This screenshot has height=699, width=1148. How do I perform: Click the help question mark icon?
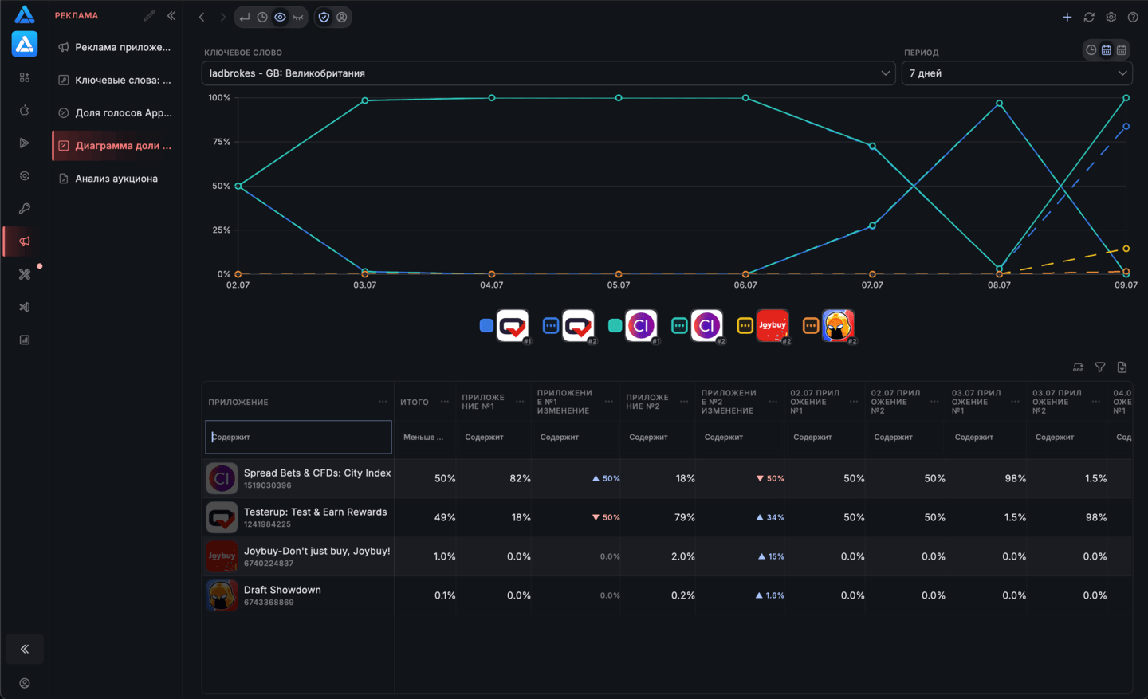click(x=1133, y=17)
